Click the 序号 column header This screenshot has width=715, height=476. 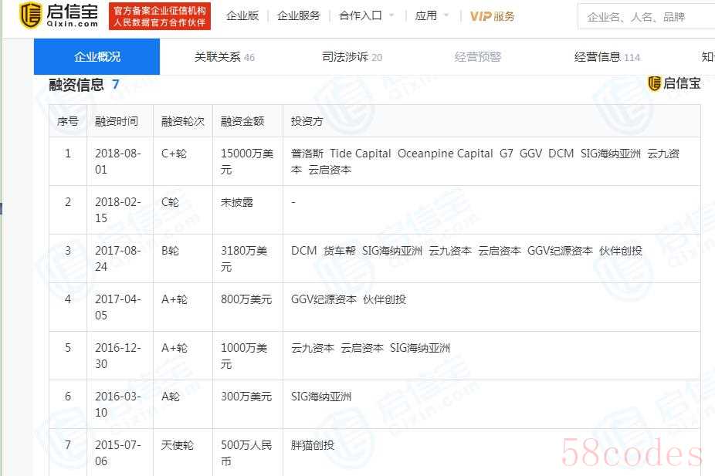[x=67, y=121]
